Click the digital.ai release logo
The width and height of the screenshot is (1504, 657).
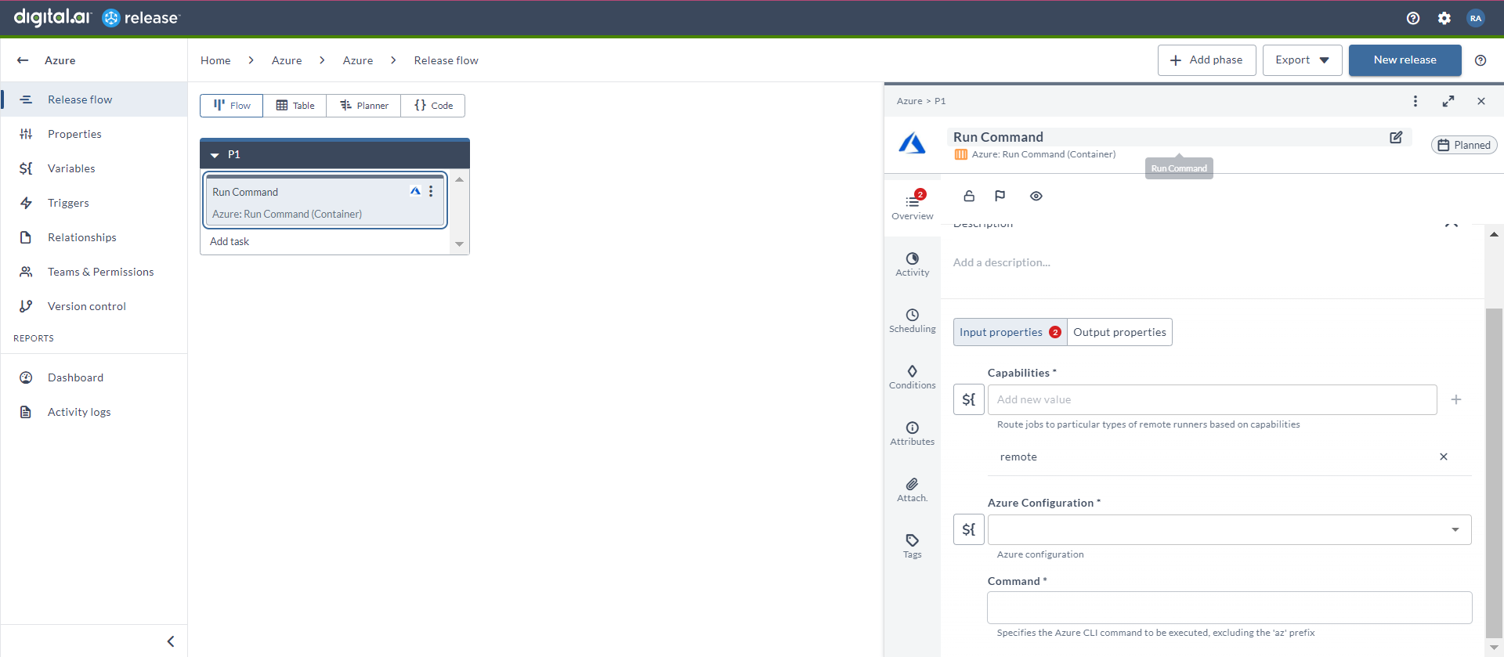click(97, 17)
